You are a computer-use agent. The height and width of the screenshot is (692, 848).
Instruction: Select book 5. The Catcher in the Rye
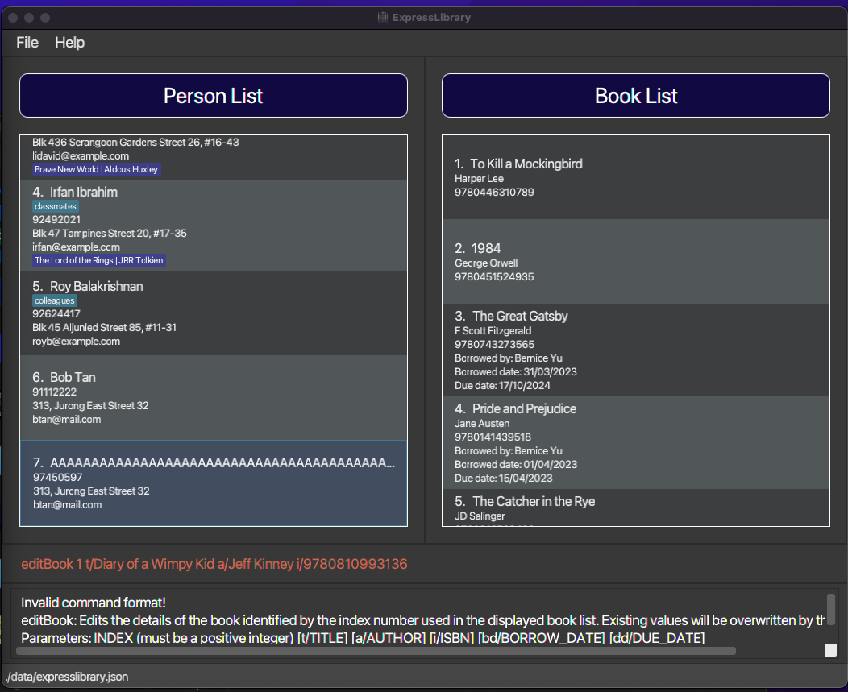[x=635, y=507]
